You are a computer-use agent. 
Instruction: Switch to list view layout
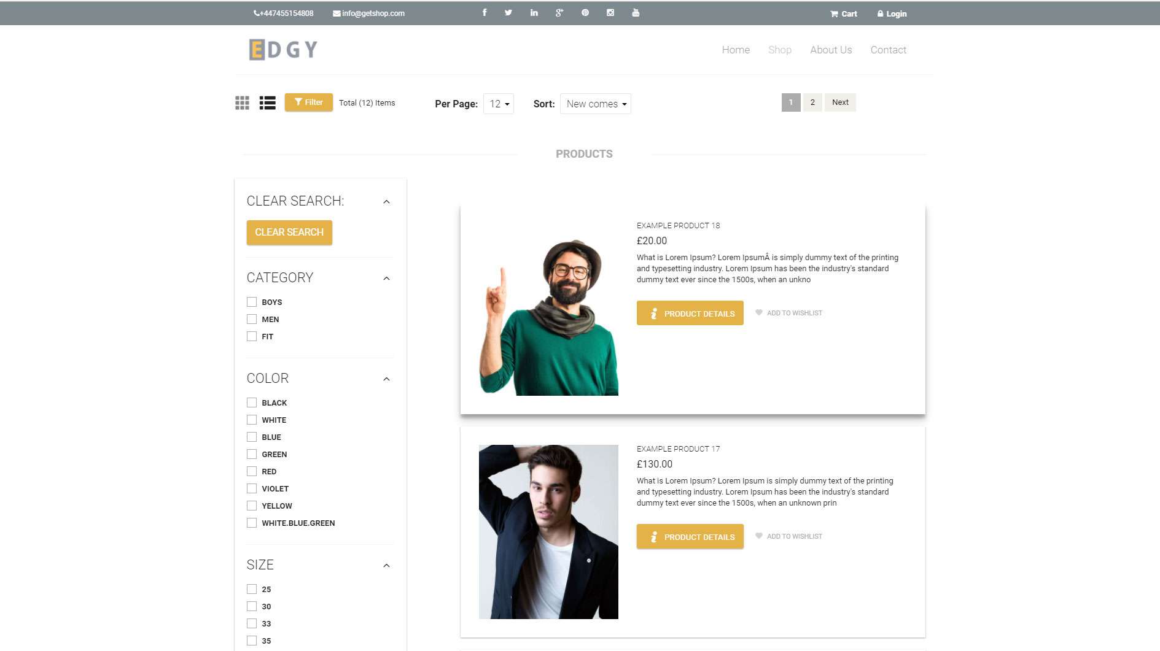pos(267,103)
